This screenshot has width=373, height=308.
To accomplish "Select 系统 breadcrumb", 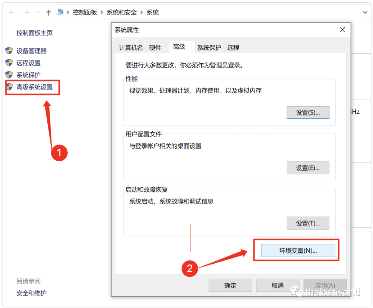I will tap(153, 12).
